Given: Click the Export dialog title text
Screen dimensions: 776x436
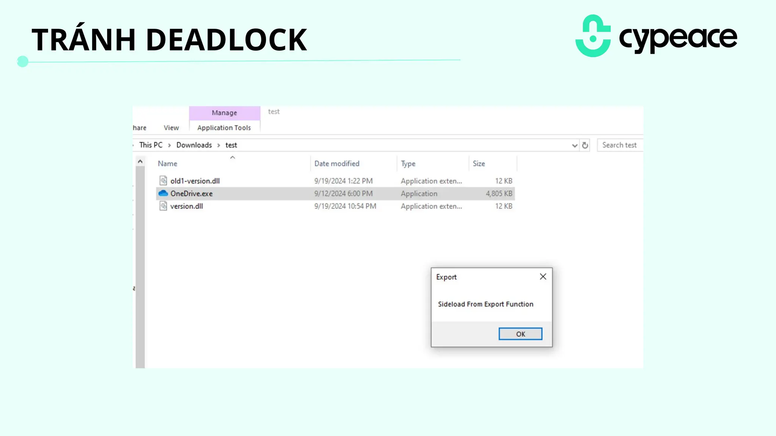Looking at the screenshot, I should click(x=446, y=277).
